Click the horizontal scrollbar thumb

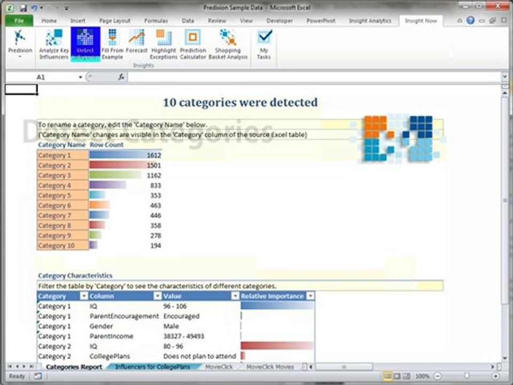pyautogui.click(x=344, y=367)
